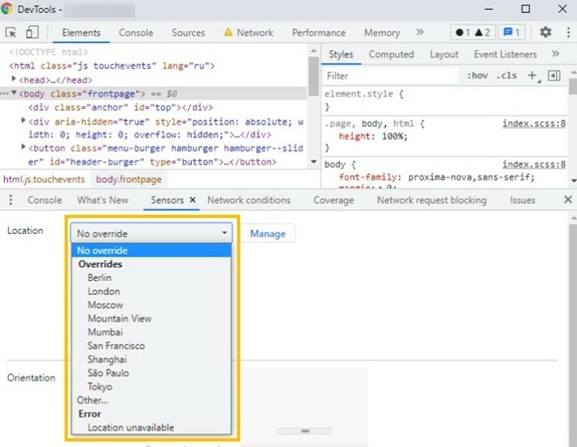This screenshot has width=577, height=447.
Task: Open index.scss:8 link for body rule
Action: point(534,164)
